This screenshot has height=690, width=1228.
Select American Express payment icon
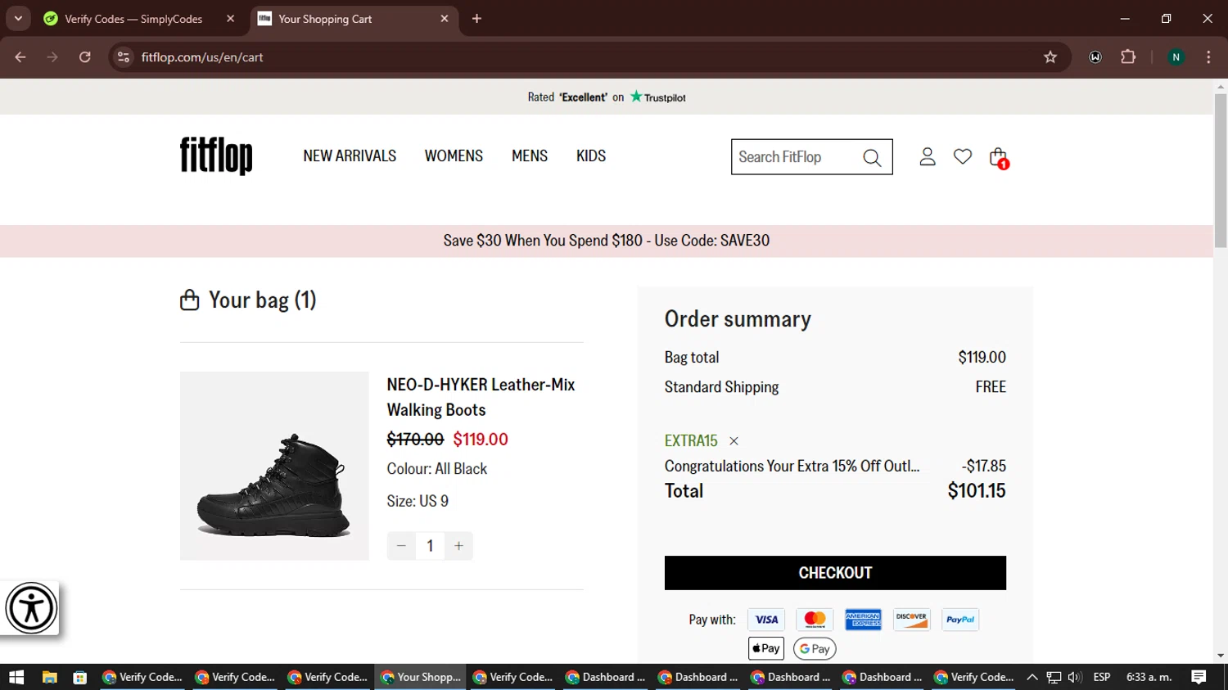(863, 620)
